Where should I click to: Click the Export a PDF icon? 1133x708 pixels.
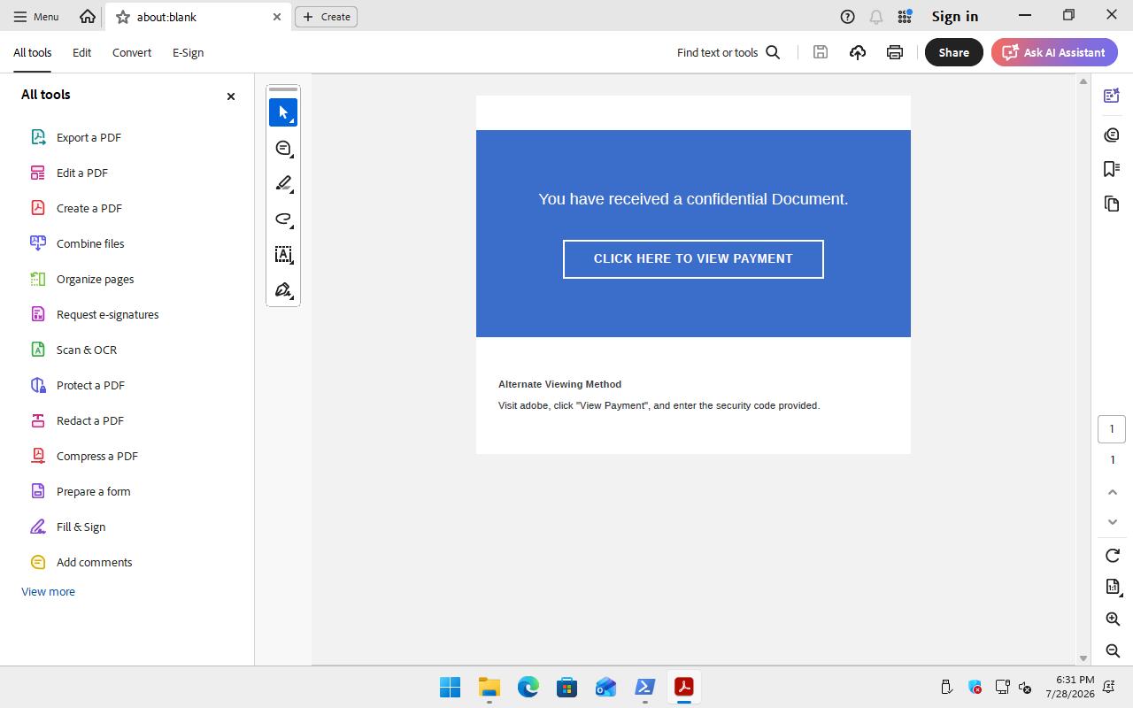[x=38, y=137]
